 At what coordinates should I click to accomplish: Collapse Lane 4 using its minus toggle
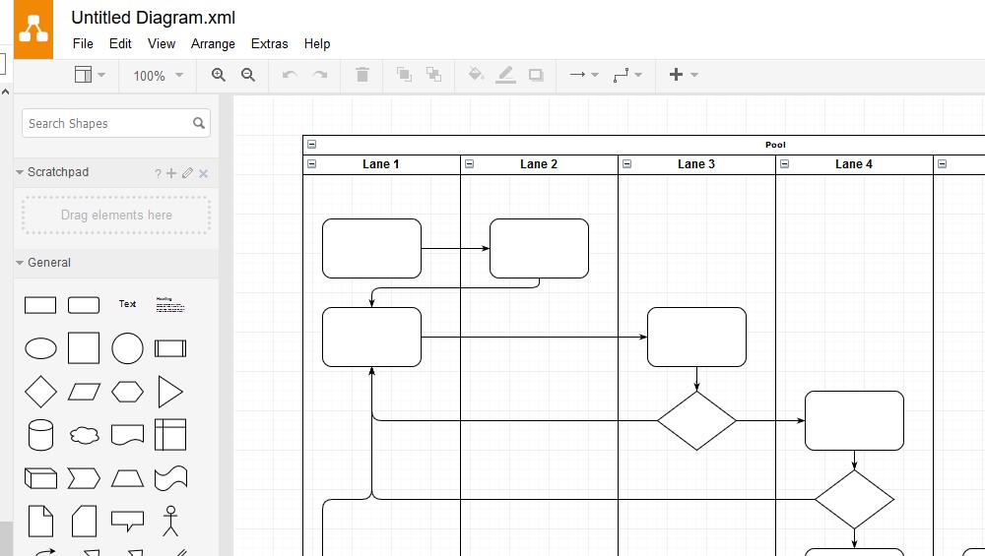click(x=785, y=163)
